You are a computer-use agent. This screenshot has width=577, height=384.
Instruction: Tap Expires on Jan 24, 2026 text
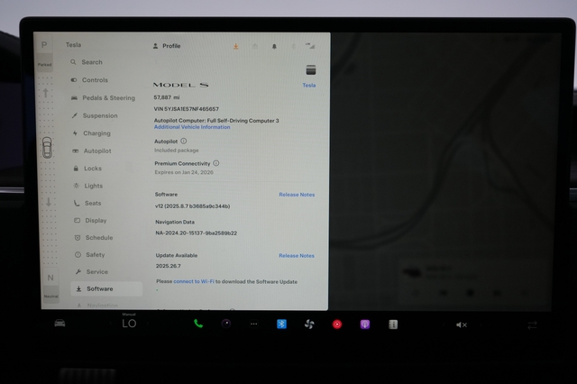tap(184, 172)
